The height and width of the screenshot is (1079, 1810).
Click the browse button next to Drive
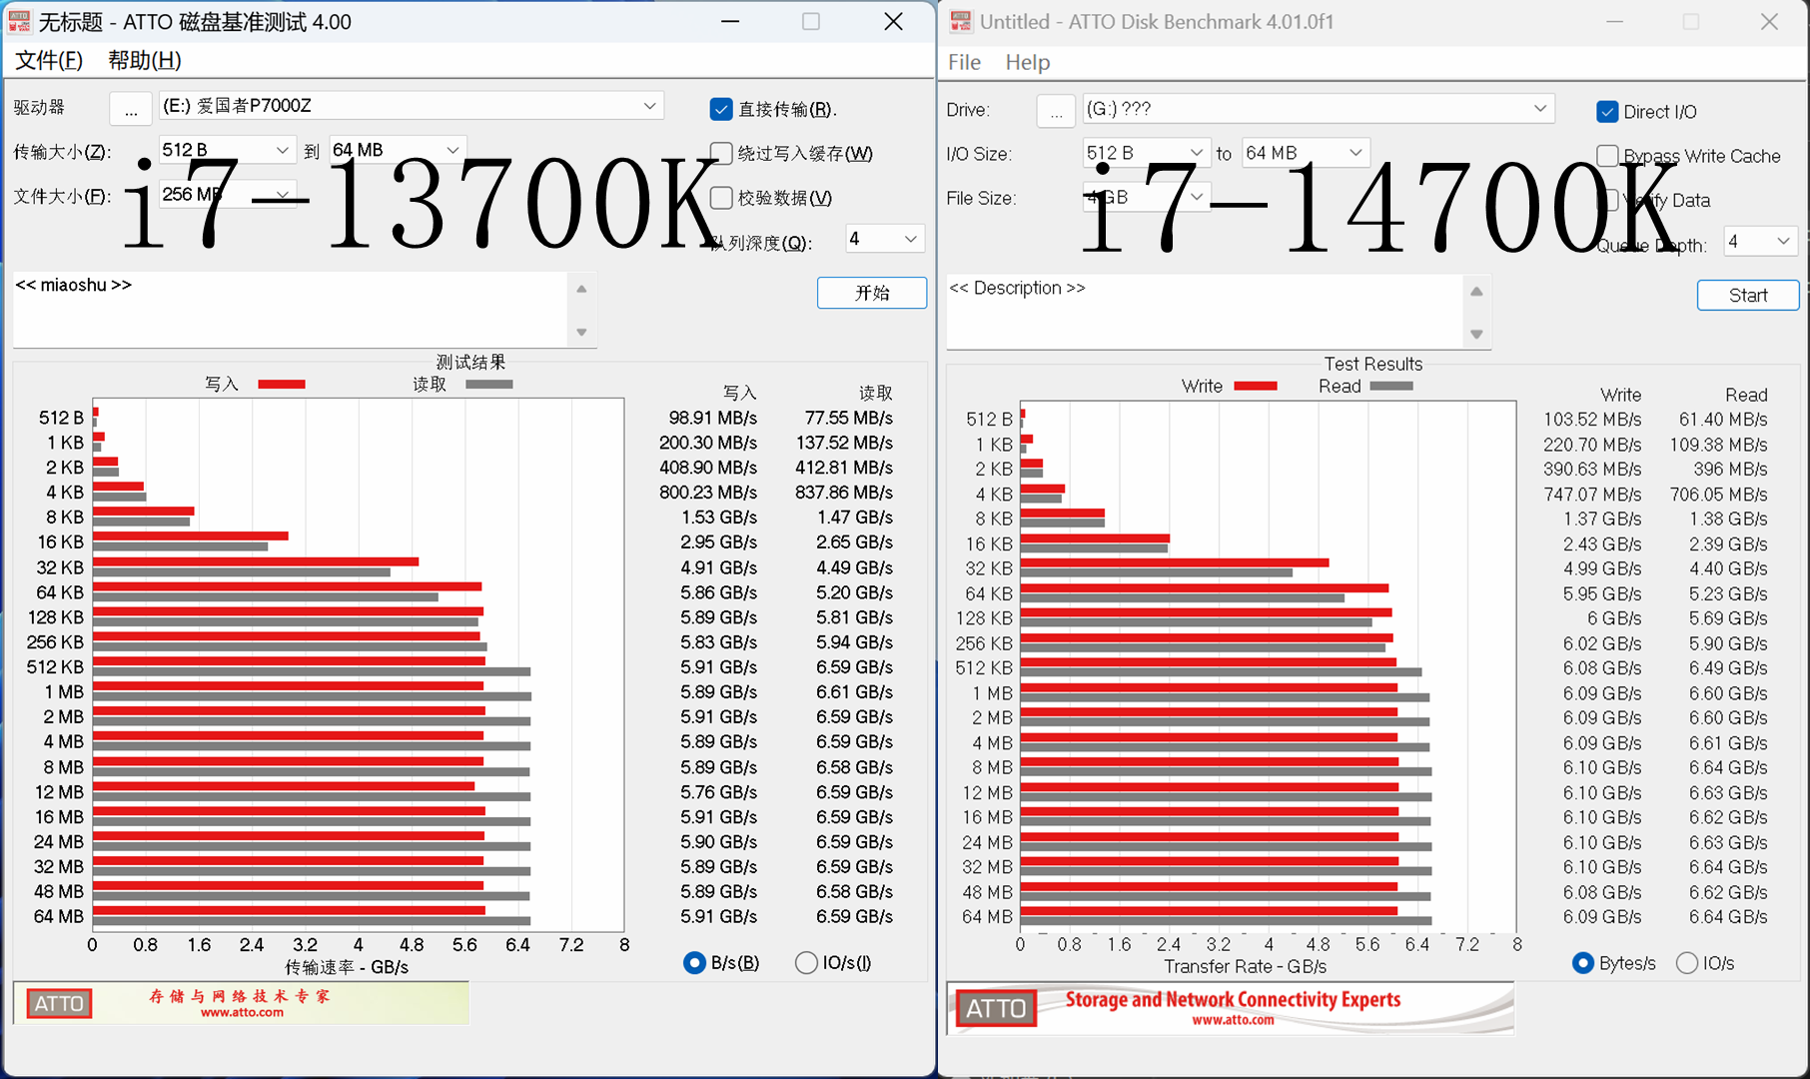[1056, 111]
